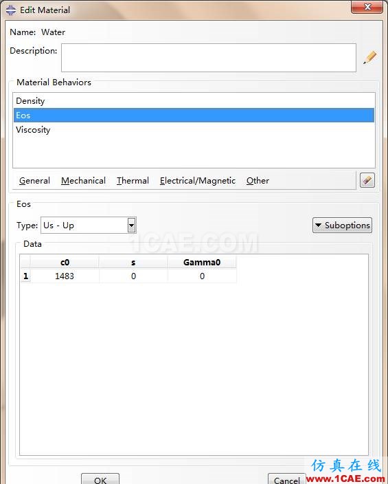This screenshot has height=484, width=388.
Task: Select the Us - Up type combo box
Action: point(88,225)
